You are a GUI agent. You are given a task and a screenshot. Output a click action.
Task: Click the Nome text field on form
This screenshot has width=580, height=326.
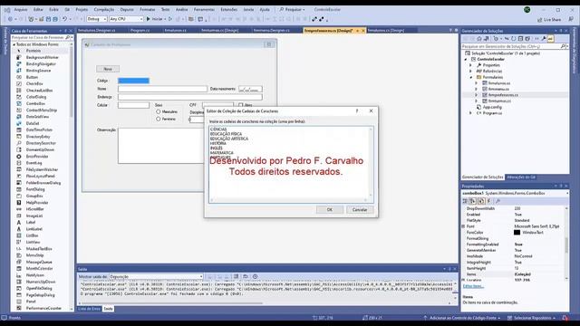point(162,89)
